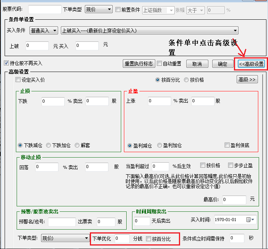Viewport: 268px width, 249px height.
Task: Select the top 按价格 radio button
Action: pyautogui.click(x=186, y=80)
